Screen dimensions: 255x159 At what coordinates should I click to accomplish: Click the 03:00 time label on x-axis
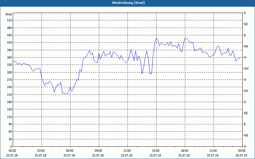coord(41,151)
